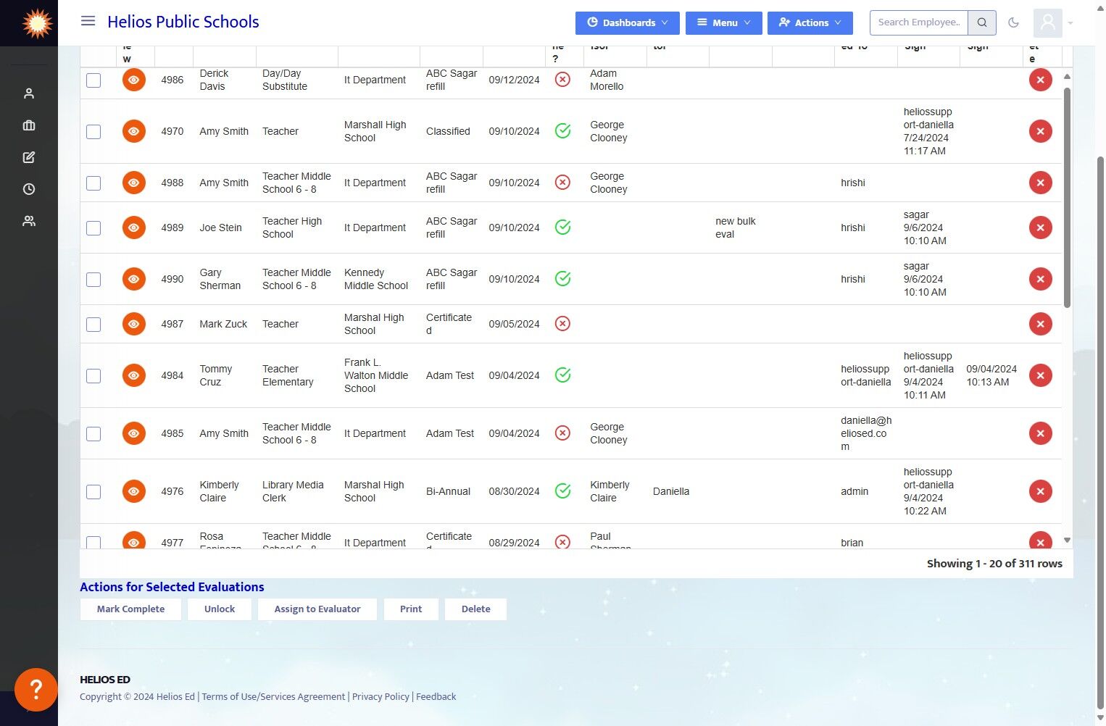Click the page vertical scrollbar
The image size is (1106, 726).
pyautogui.click(x=1100, y=431)
